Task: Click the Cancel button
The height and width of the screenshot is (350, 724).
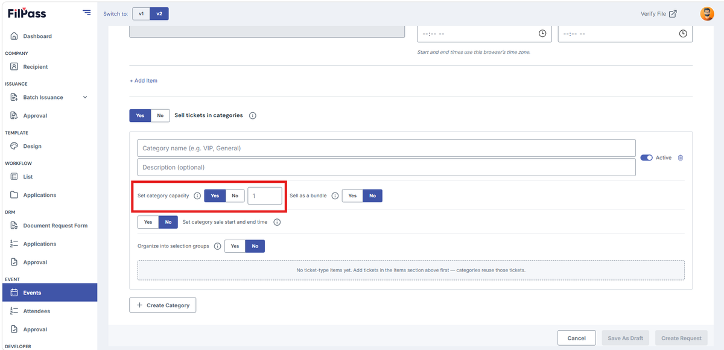Action: (577, 338)
